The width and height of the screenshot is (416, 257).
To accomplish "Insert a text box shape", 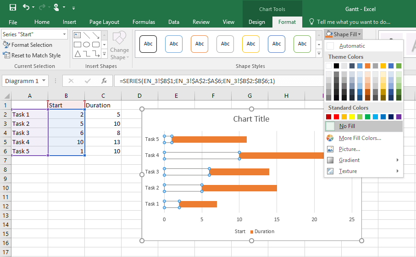I will 78,35.
